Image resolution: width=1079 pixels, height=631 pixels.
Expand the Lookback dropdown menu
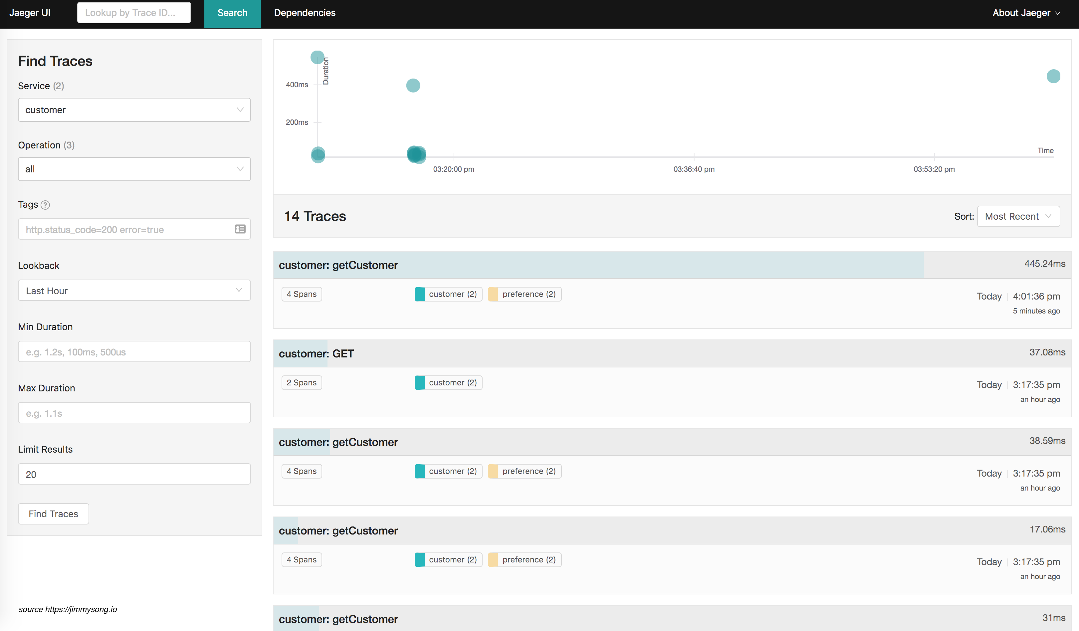pos(134,290)
